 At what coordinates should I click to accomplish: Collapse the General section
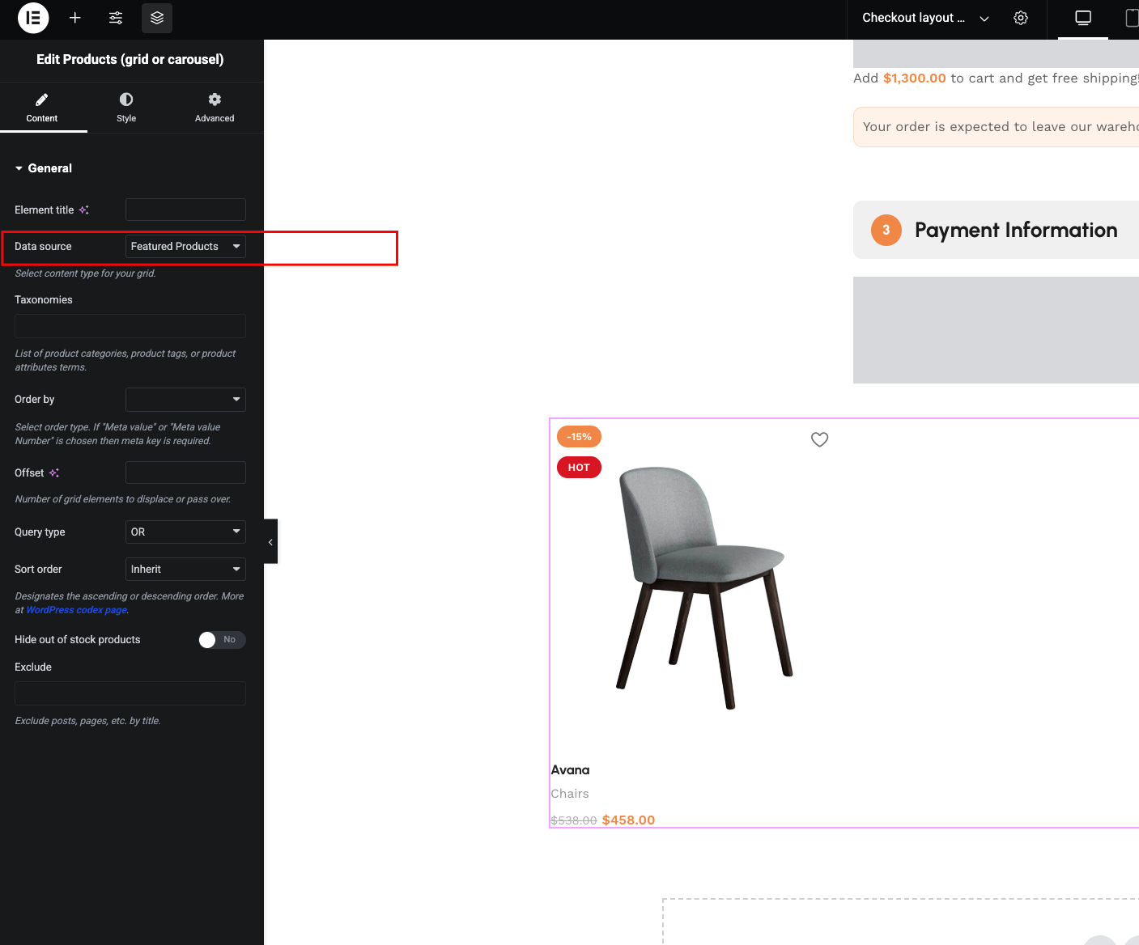[x=44, y=168]
